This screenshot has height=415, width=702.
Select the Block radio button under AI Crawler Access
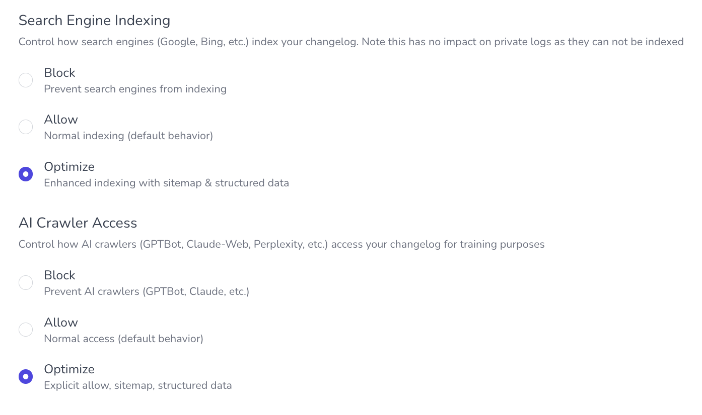pyautogui.click(x=26, y=283)
